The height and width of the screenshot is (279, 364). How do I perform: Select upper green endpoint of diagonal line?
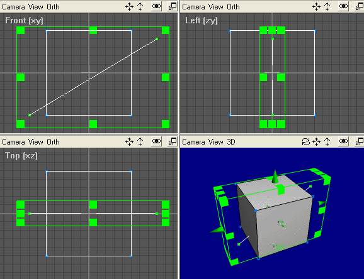[157, 39]
